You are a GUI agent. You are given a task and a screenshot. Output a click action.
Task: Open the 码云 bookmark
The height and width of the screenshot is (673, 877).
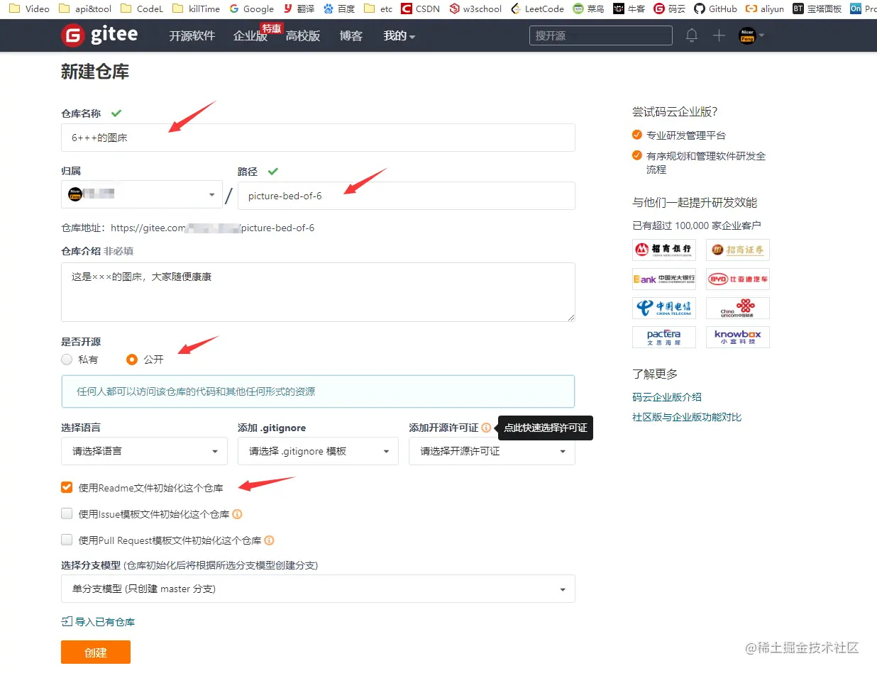tap(670, 9)
